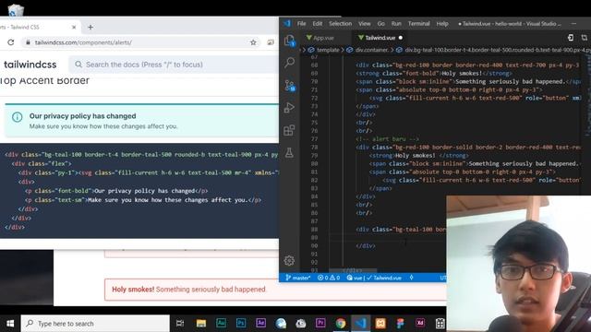The image size is (591, 332).
Task: Click 'Our privacy policy has changed' alert title
Action: (82, 116)
